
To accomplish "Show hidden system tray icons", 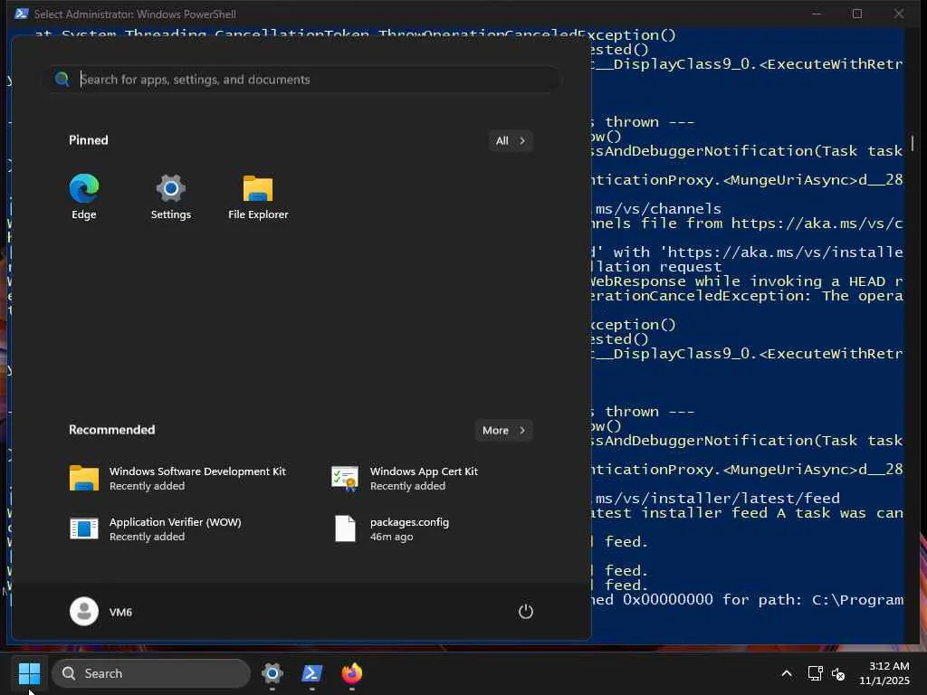I will point(787,673).
